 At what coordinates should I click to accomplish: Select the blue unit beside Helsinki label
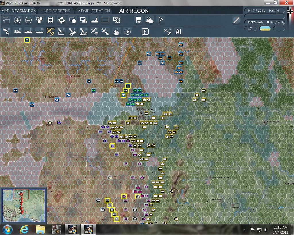pos(57,100)
